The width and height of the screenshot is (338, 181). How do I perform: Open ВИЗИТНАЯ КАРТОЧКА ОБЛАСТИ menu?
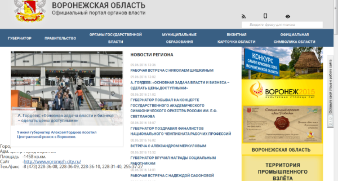coord(237,38)
